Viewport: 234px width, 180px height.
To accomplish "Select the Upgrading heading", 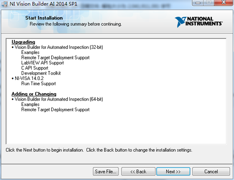I will (x=23, y=42).
